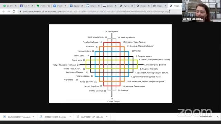The image size is (221, 124).
Task: Click the "30 Лебедь." label
Action: (123, 90)
